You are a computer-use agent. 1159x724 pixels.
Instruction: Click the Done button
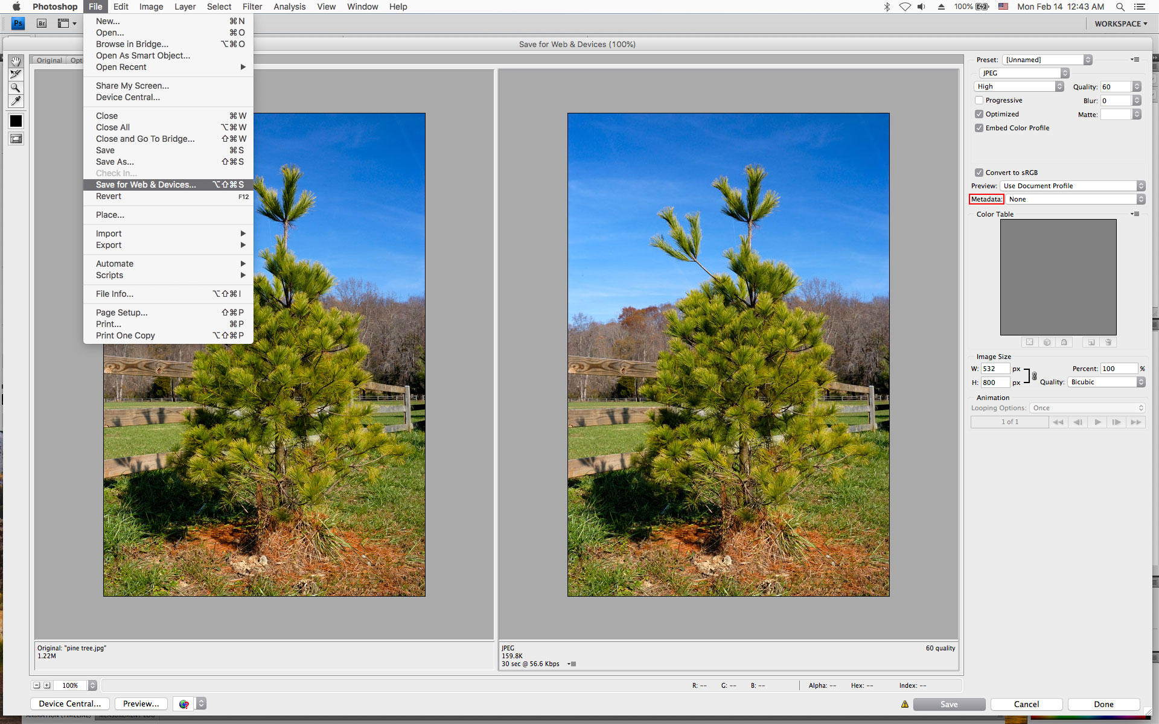pyautogui.click(x=1103, y=704)
